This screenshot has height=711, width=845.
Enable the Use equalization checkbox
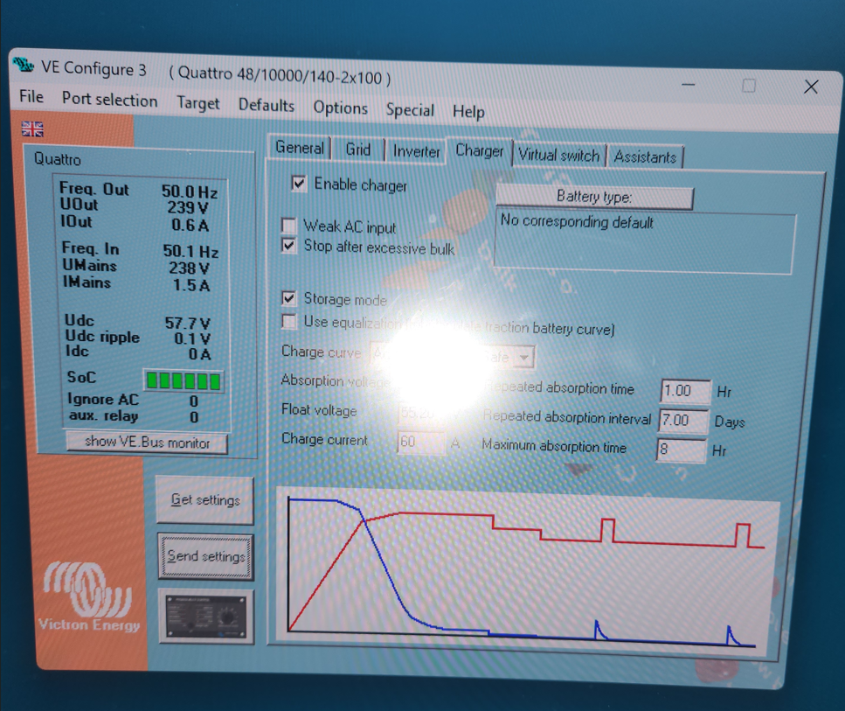[289, 322]
